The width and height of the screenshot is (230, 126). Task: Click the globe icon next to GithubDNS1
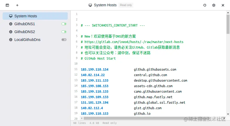[x=11, y=24]
